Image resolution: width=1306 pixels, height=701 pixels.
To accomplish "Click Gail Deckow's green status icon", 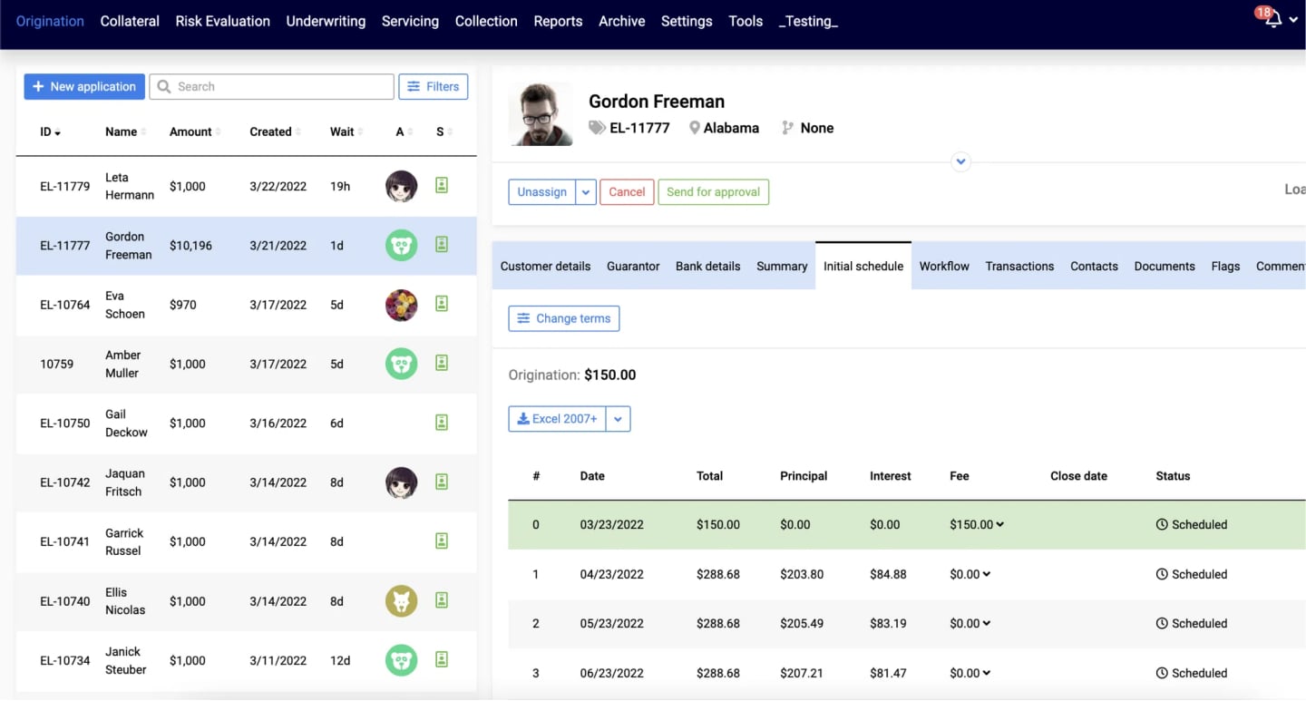I will click(x=442, y=423).
